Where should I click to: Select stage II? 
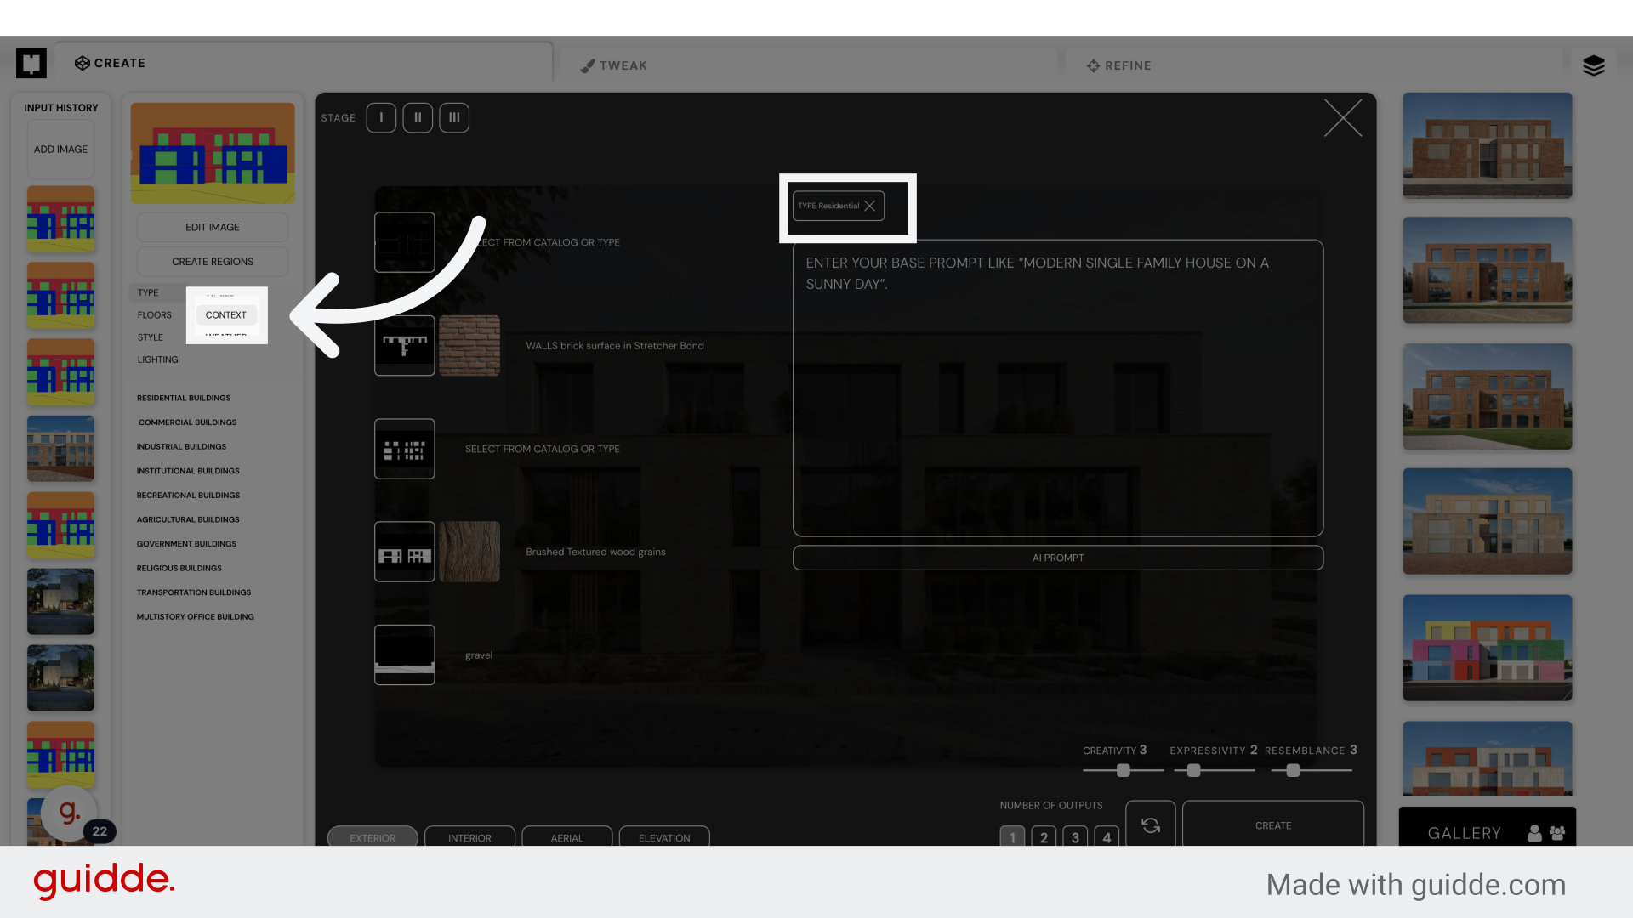click(x=418, y=117)
